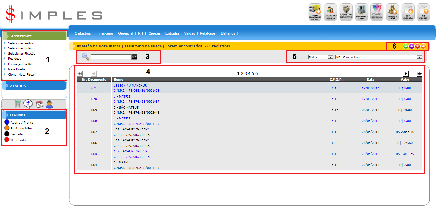Open the Movimento Caixa safe icon
Image resolution: width=436 pixels, height=207 pixels.
[x=361, y=12]
